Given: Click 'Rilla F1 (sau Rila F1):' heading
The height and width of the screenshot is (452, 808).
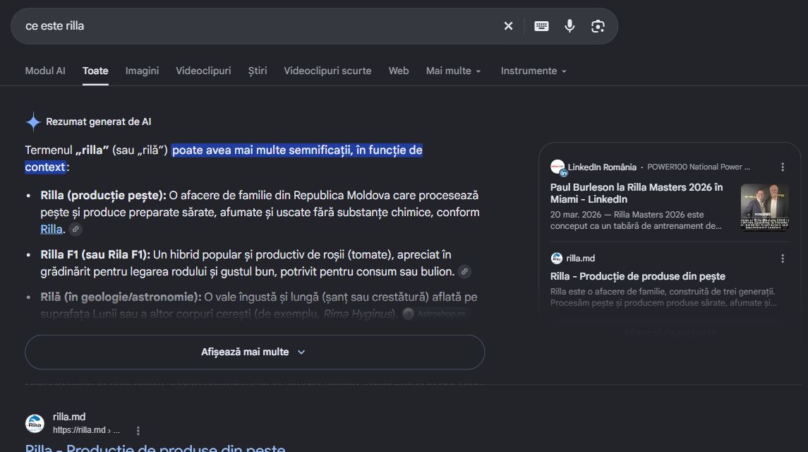Looking at the screenshot, I should (x=95, y=255).
